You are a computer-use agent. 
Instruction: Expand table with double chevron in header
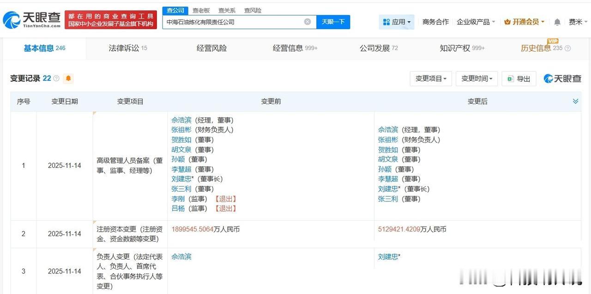point(575,101)
